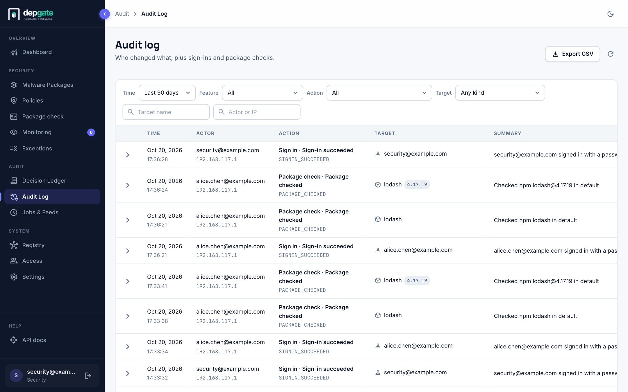Open the Time dropdown showing Last 30 days
This screenshot has height=392, width=628.
[x=167, y=93]
